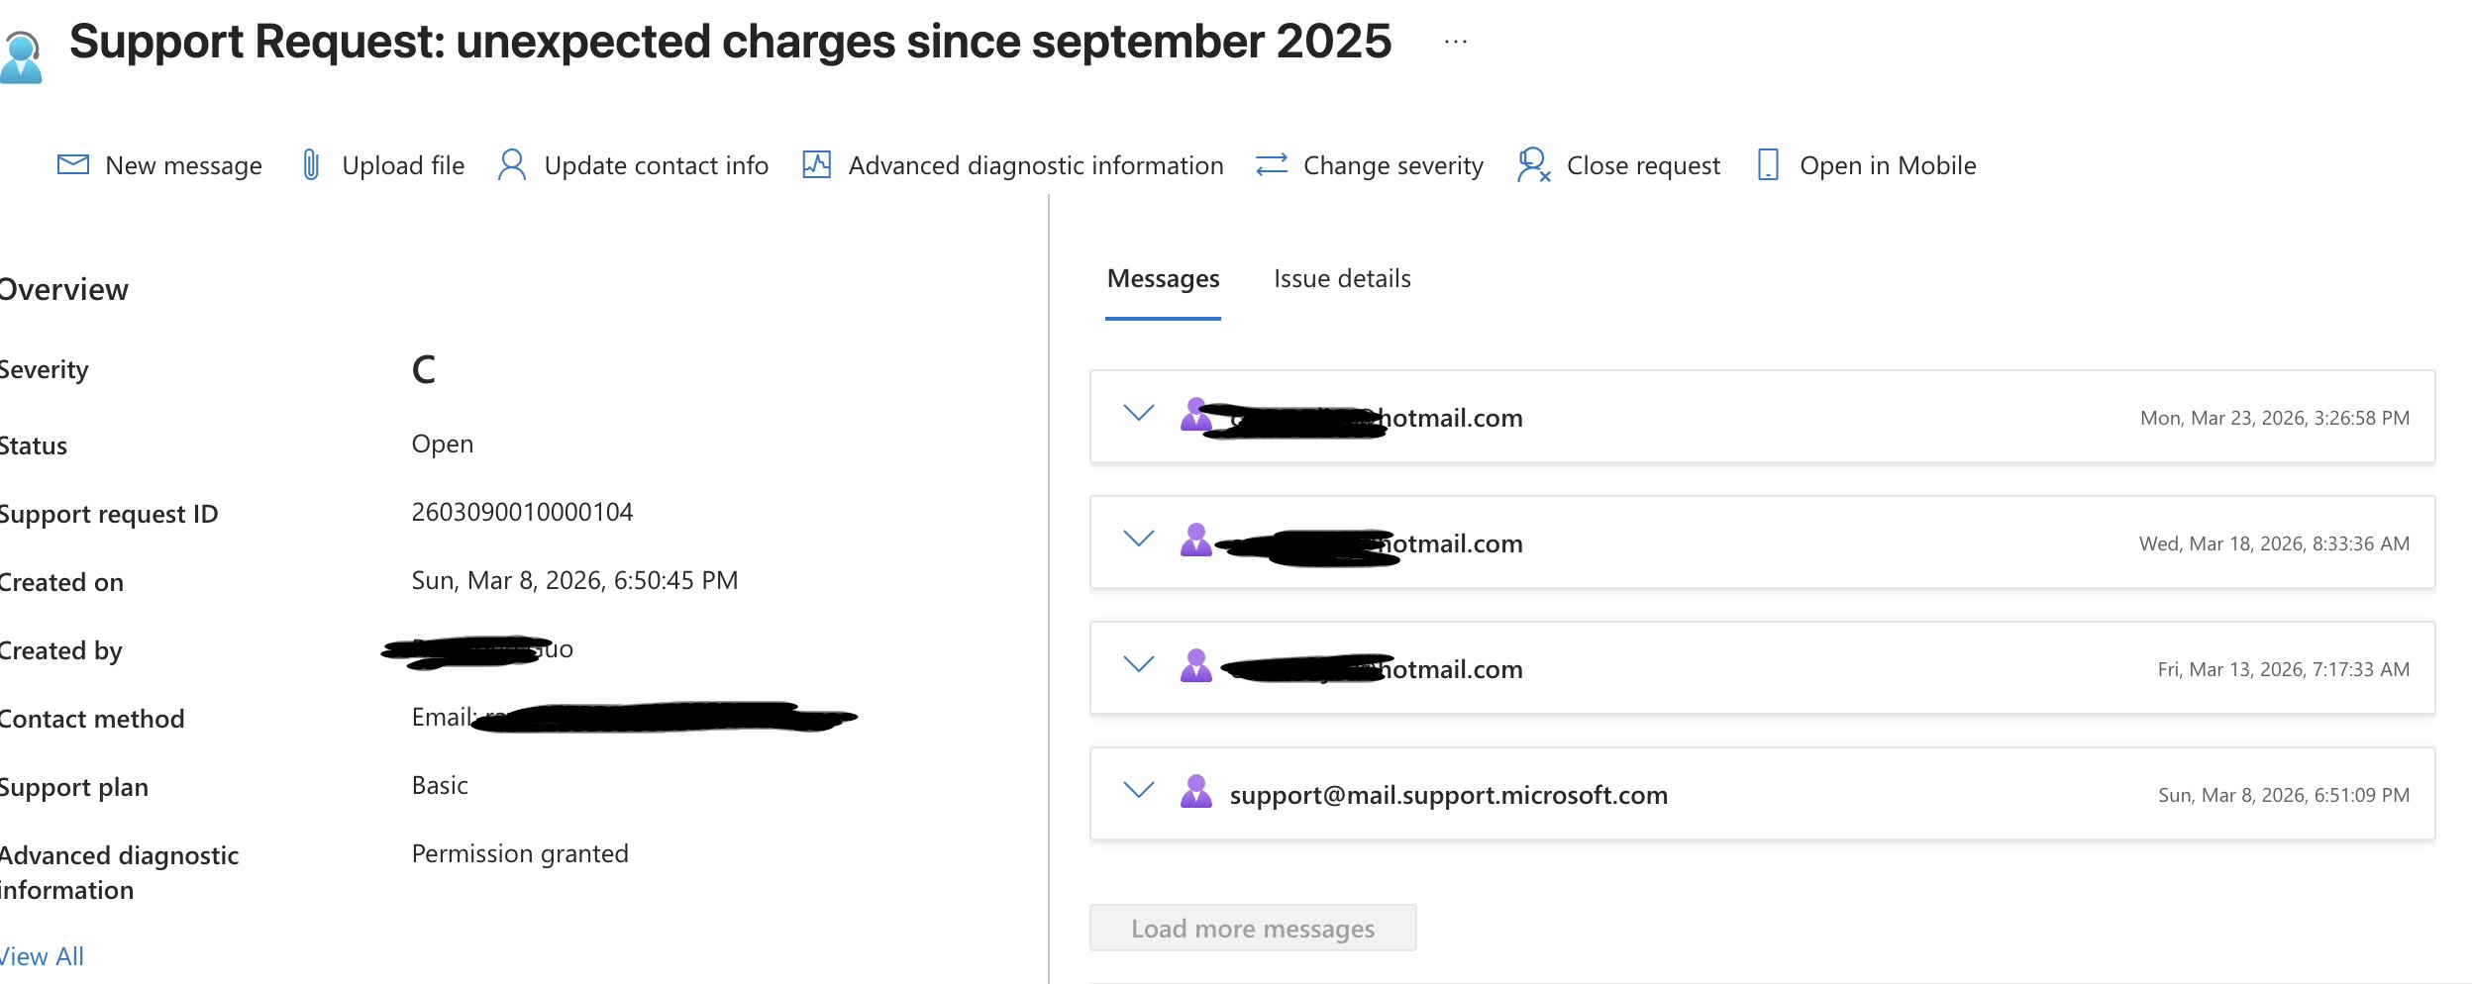Click the Update contact info person icon

pyautogui.click(x=512, y=164)
